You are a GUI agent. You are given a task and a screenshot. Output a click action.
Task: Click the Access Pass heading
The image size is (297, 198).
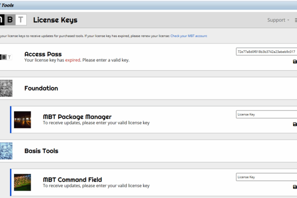pyautogui.click(x=43, y=53)
